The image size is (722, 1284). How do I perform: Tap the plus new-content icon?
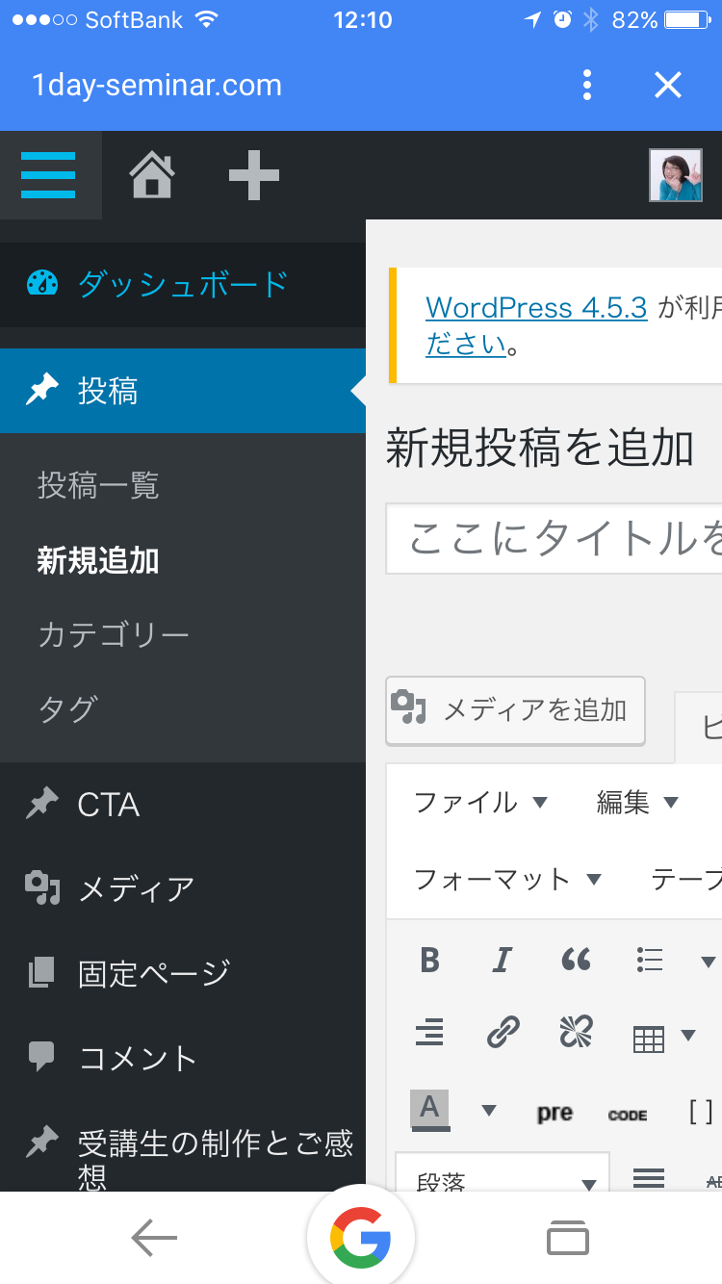tap(254, 175)
